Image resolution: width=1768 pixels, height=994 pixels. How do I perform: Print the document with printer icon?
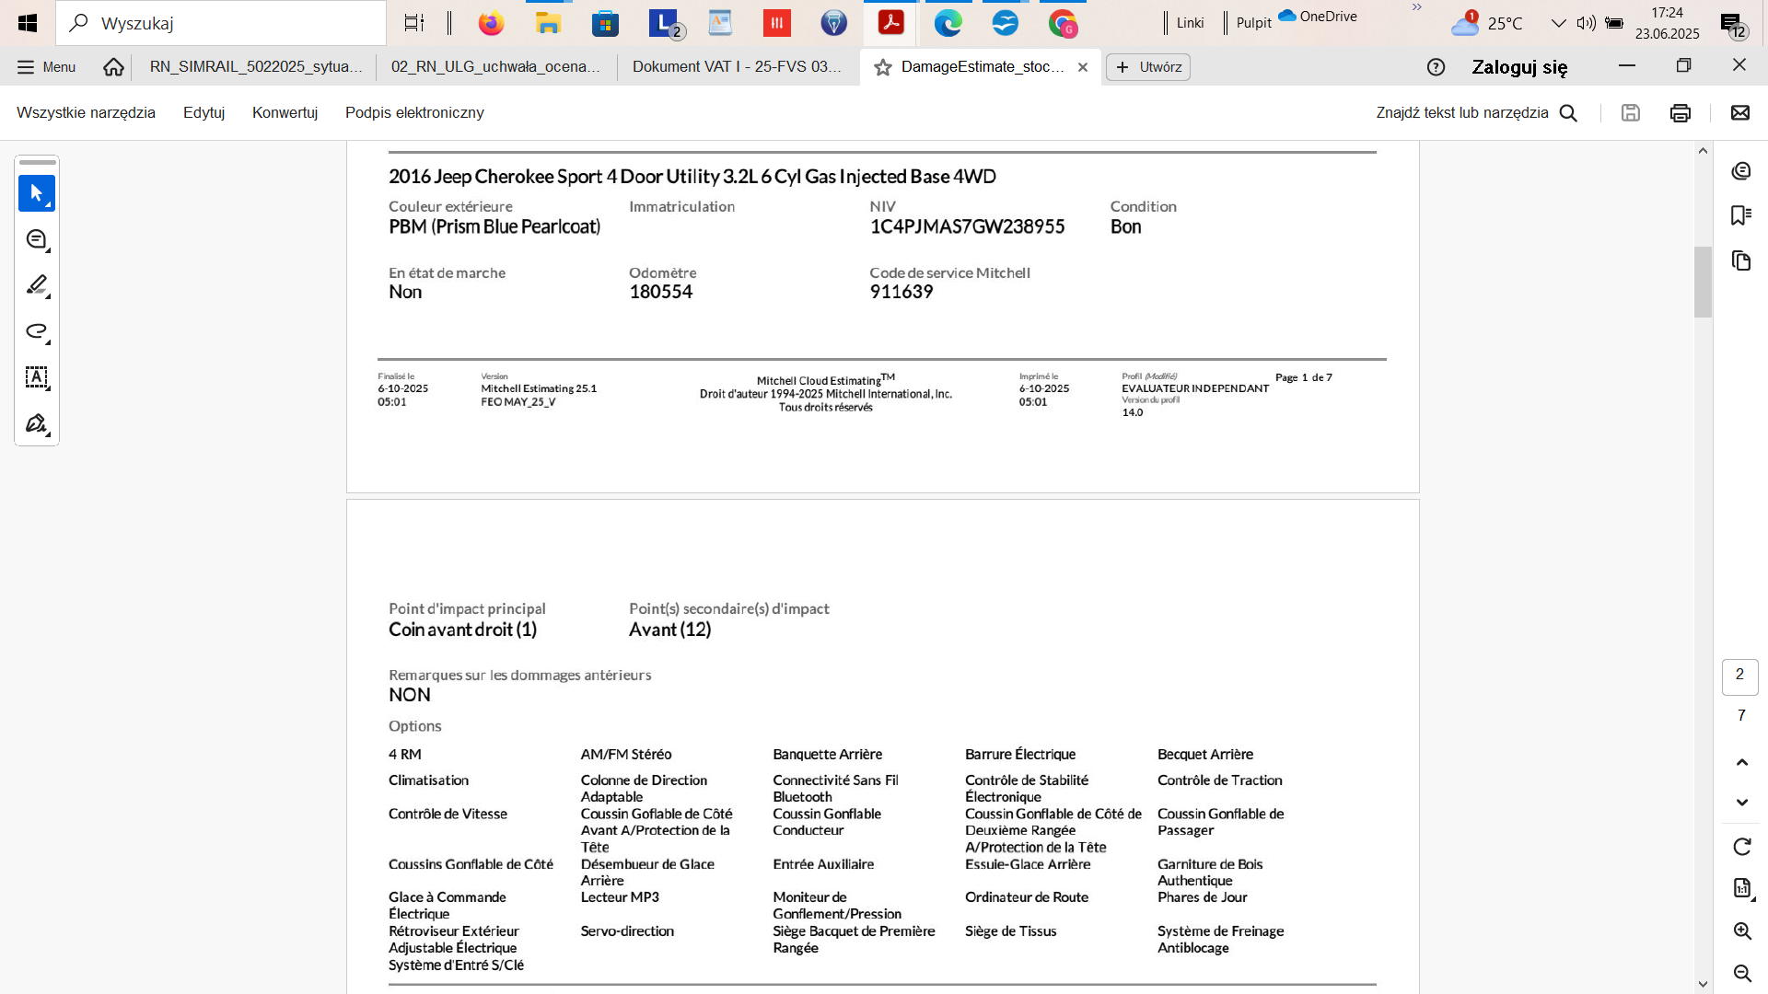1681,112
